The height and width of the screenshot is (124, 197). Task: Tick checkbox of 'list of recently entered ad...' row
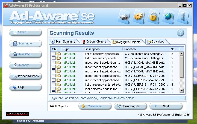pos(54,84)
